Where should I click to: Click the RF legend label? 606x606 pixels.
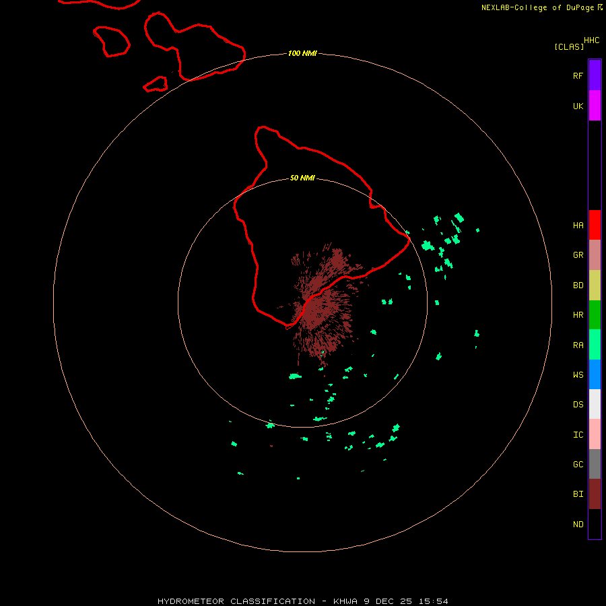pos(578,75)
